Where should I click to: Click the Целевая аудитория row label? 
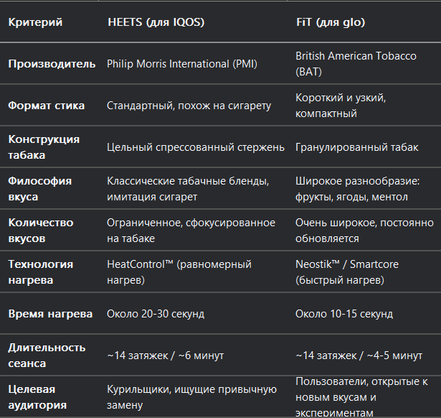[37, 397]
